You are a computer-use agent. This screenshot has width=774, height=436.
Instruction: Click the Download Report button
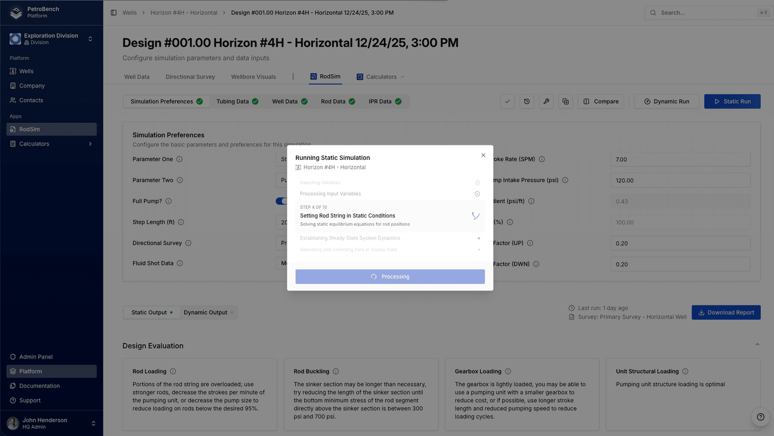point(725,313)
